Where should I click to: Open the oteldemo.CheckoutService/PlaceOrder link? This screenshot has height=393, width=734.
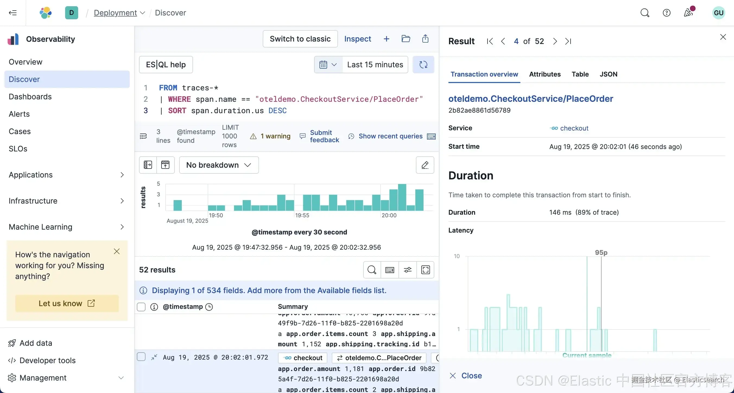[x=530, y=99]
